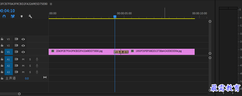Click the fx badge on the first clip
The height and width of the screenshot is (96, 242).
(53, 51)
